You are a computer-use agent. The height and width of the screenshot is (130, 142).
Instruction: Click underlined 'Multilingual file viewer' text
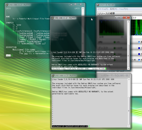[24, 49]
